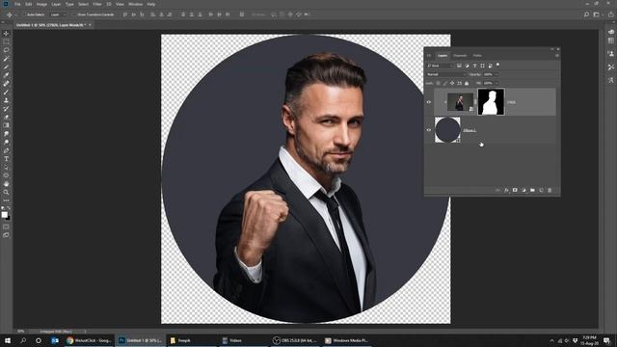
Task: Click the layer style fx icon
Action: [x=506, y=191]
